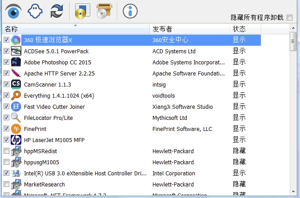Select the Fast Video Cutter Joiner entry
The height and width of the screenshot is (198, 300).
point(54,107)
